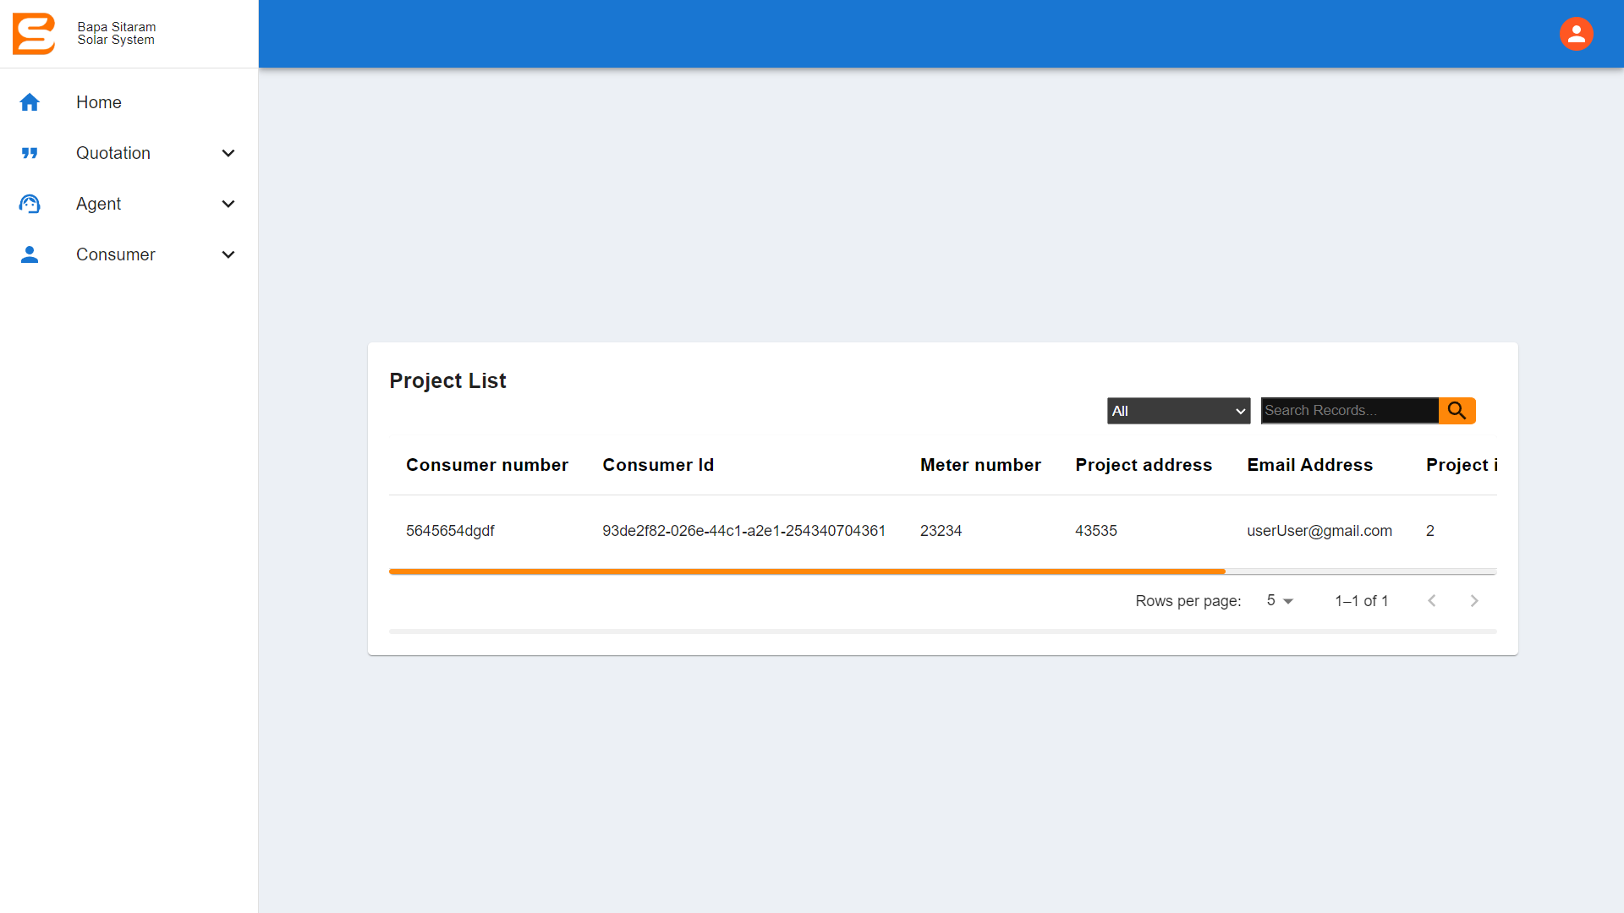This screenshot has width=1624, height=913.
Task: Focus the Search Records input field
Action: pyautogui.click(x=1348, y=411)
